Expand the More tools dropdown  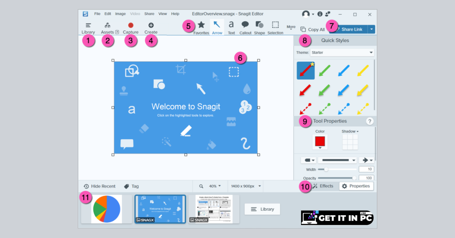[291, 28]
